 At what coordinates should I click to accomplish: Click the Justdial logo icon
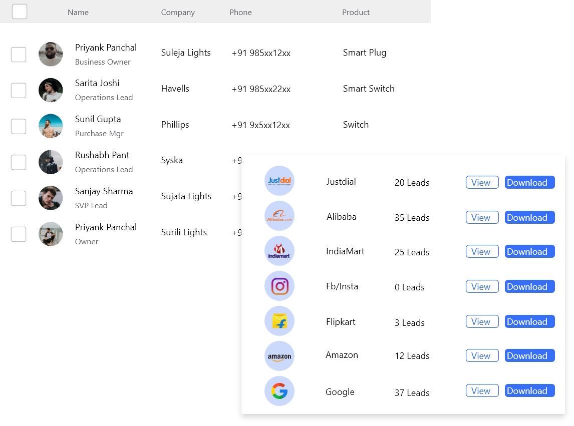pos(279,181)
